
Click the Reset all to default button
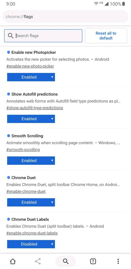106,36
